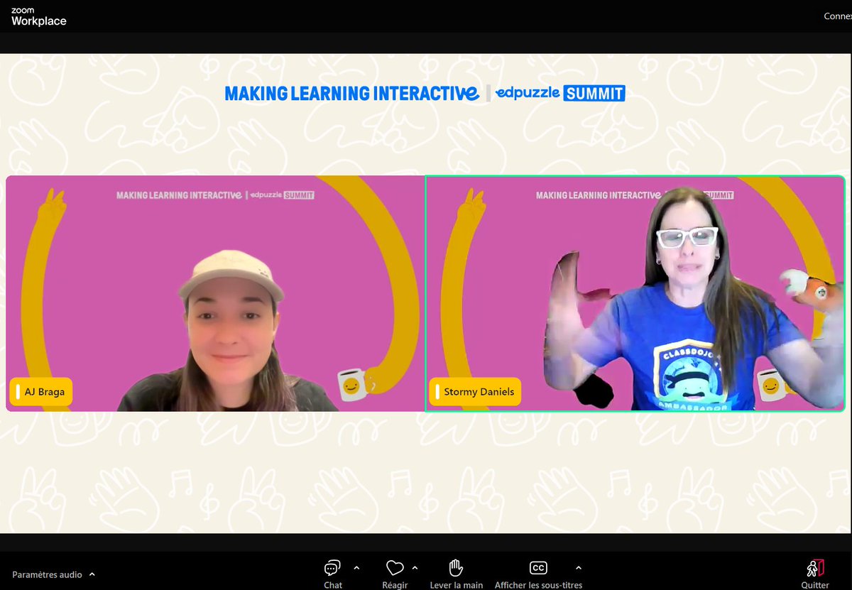Expand the Chat options caret

356,568
